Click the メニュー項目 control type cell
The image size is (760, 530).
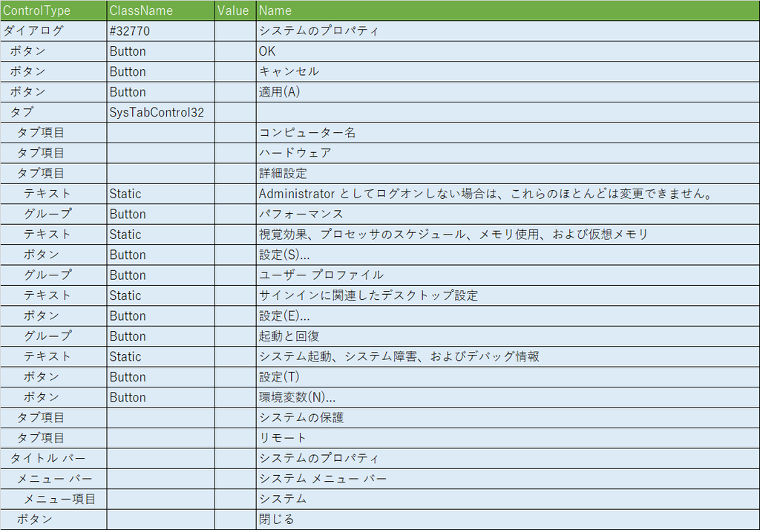pos(53,500)
